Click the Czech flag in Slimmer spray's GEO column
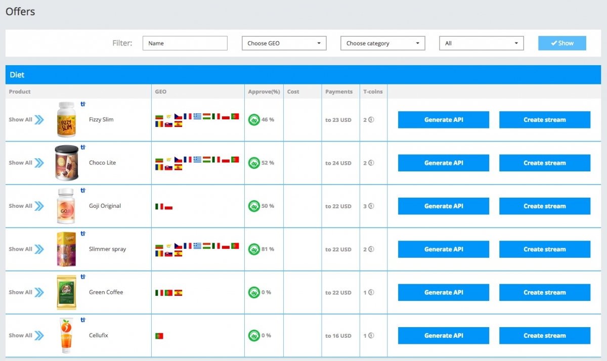 [178, 246]
